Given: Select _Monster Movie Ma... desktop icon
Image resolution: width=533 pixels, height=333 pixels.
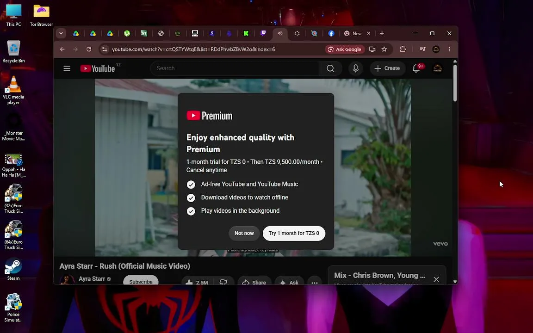Looking at the screenshot, I should pos(13,127).
